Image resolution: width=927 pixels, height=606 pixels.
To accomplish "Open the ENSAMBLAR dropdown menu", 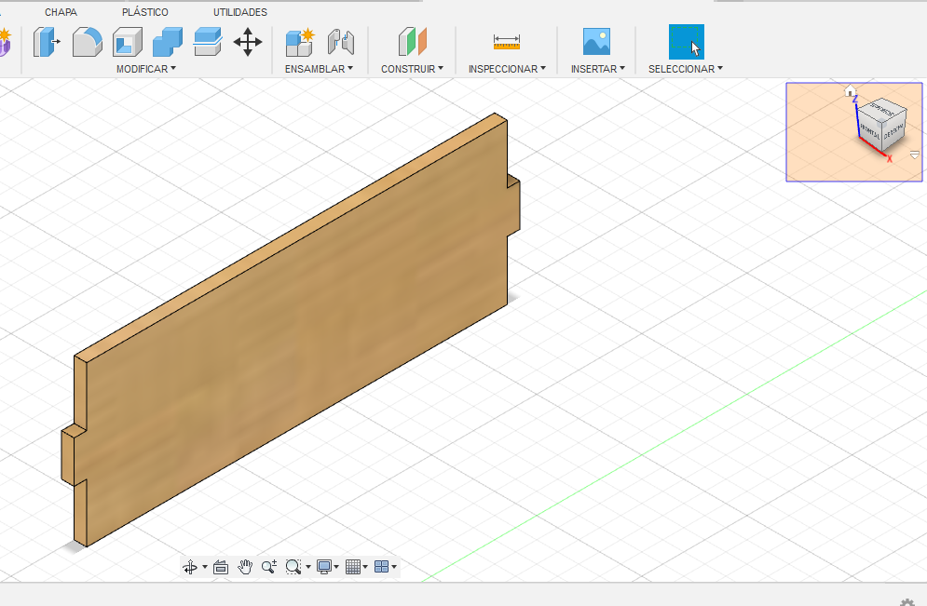I will (x=319, y=69).
